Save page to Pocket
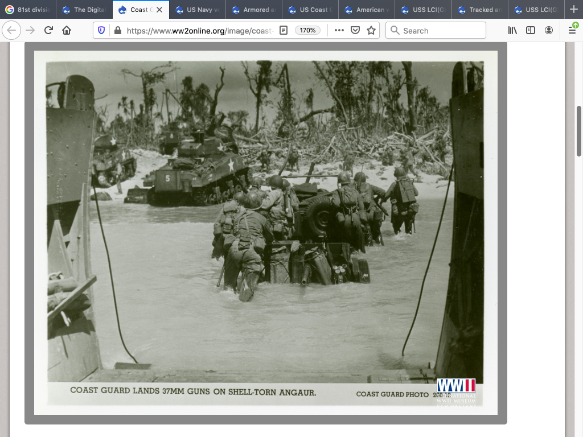 tap(355, 31)
